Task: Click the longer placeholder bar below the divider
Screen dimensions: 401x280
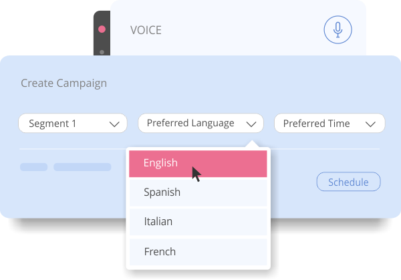Action: click(x=82, y=167)
